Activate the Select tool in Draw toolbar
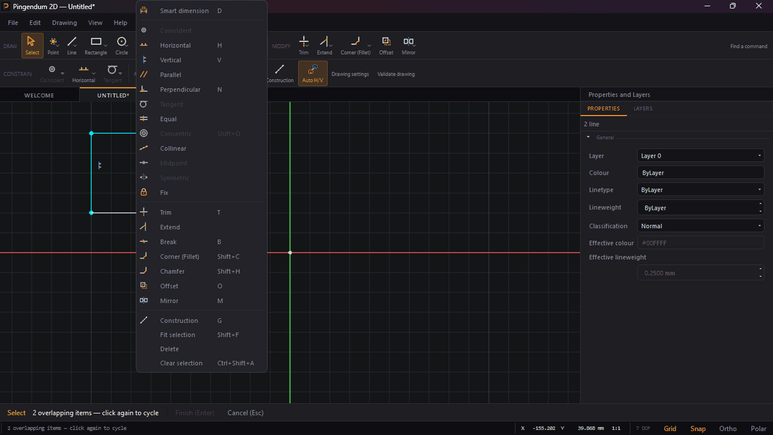The image size is (773, 435). point(32,45)
